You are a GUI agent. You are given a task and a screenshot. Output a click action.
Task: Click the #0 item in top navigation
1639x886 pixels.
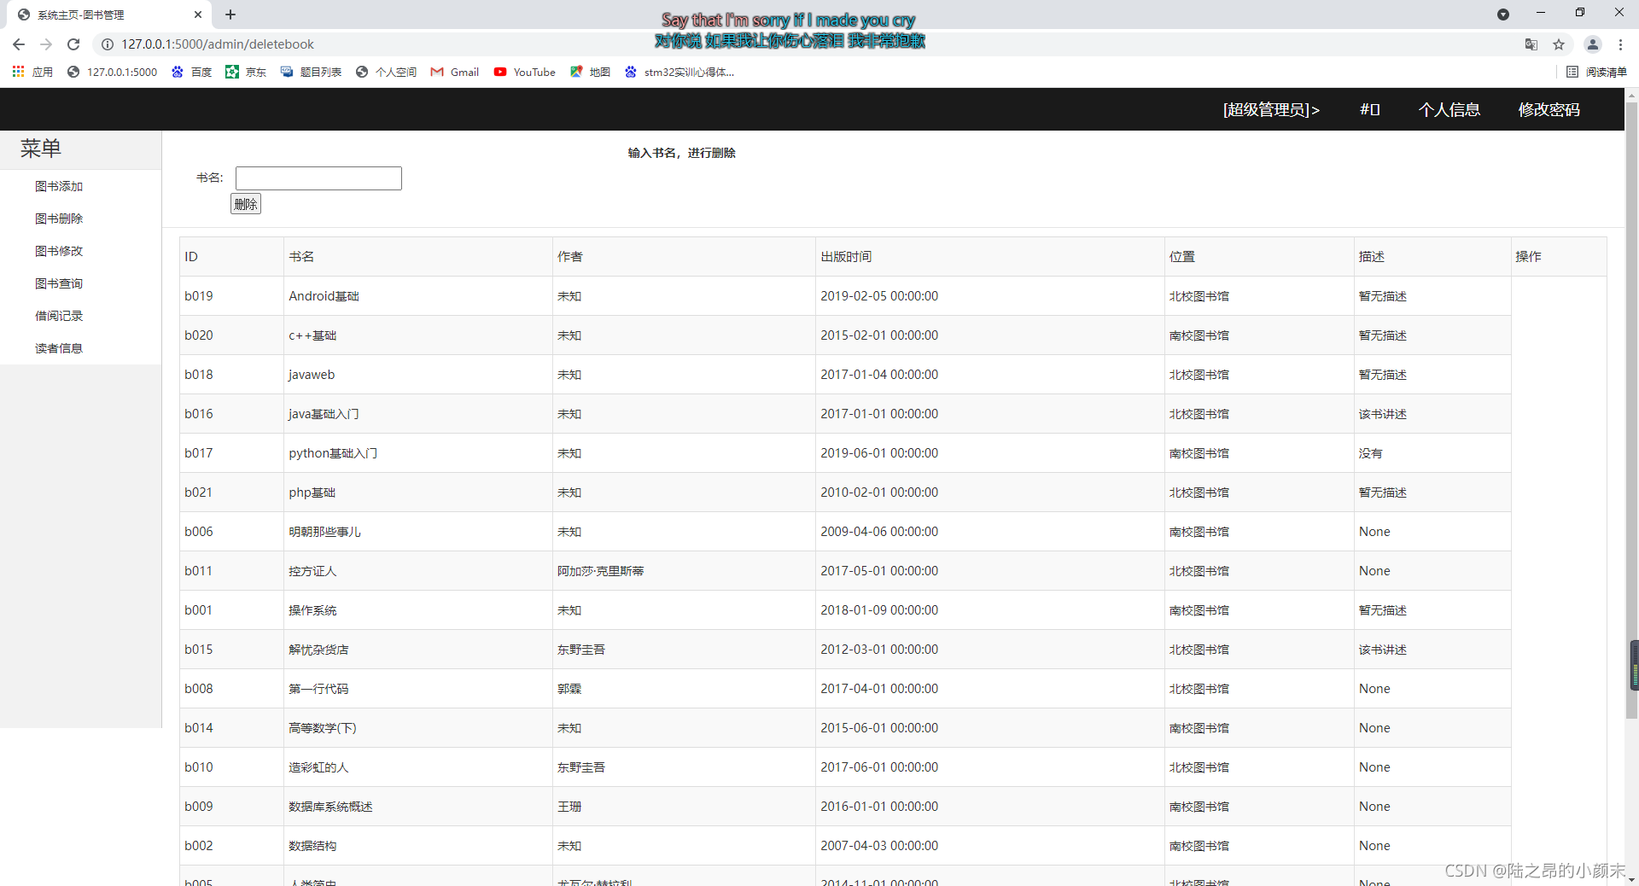(1369, 109)
